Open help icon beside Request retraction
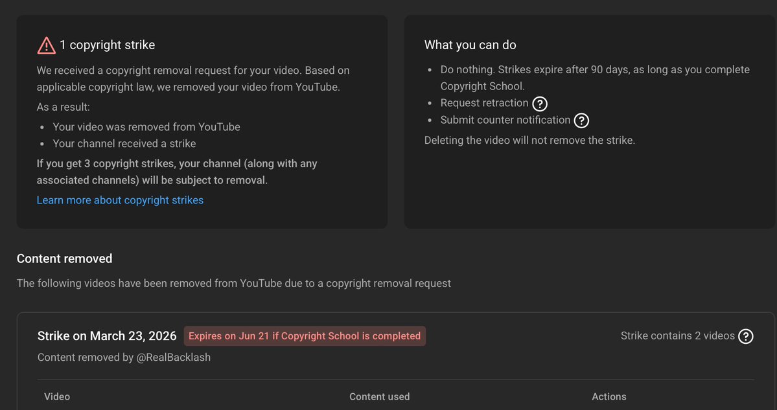777x410 pixels. click(x=540, y=104)
